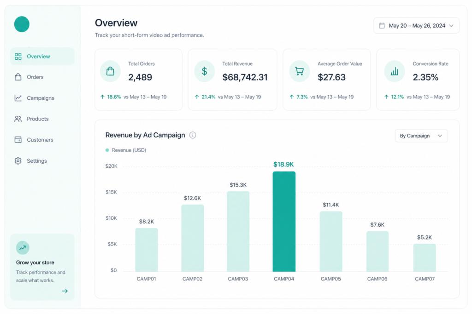Click the CAMP01 axis label
Image resolution: width=472 pixels, height=314 pixels.
[x=146, y=279]
